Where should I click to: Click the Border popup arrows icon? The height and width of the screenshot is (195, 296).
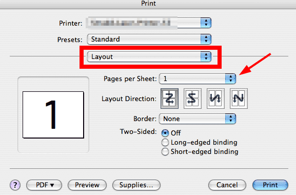[230, 119]
